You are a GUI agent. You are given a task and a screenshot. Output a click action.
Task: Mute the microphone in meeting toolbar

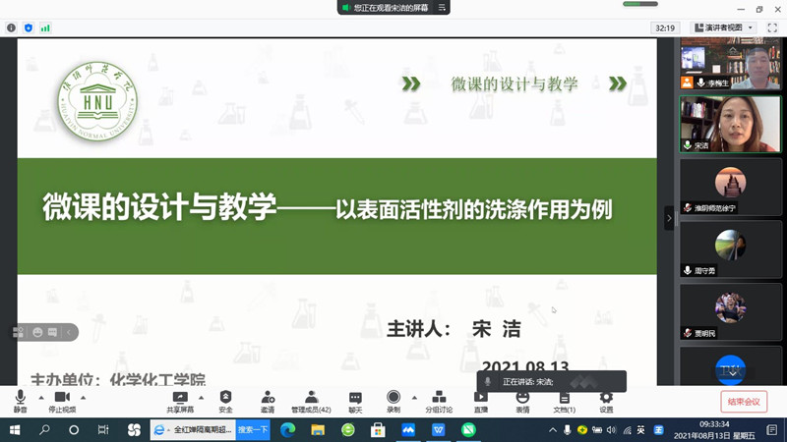(x=20, y=399)
